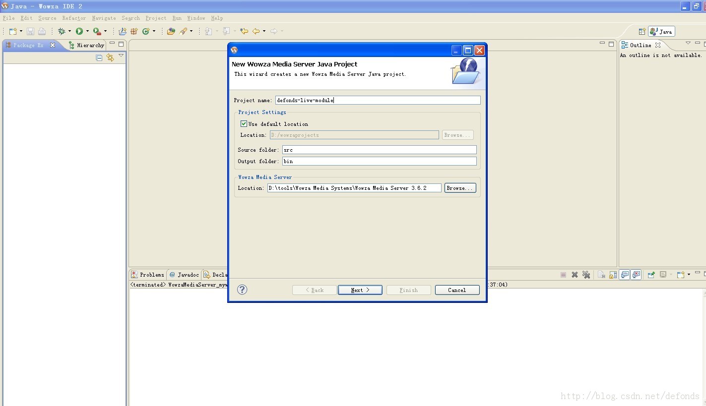
Task: Click the wizard Help question mark icon
Action: [x=242, y=290]
